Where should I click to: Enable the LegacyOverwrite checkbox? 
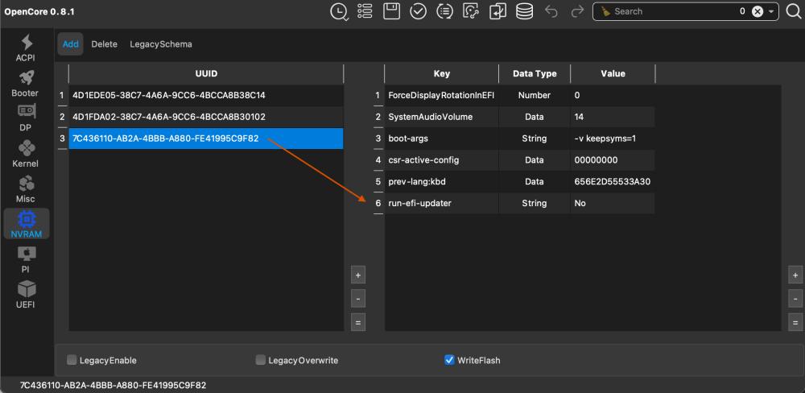261,360
